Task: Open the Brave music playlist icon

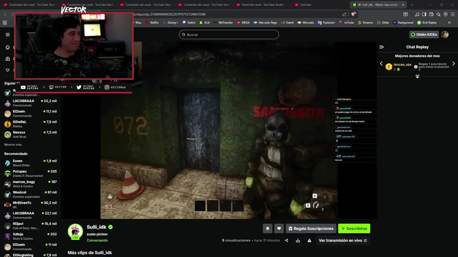Action: [x=417, y=14]
